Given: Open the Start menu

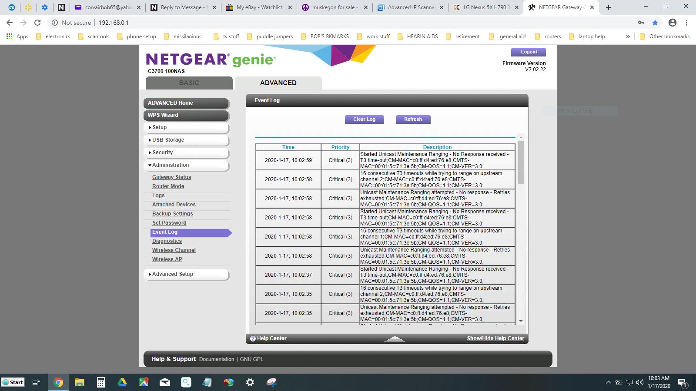Looking at the screenshot, I should coord(13,382).
